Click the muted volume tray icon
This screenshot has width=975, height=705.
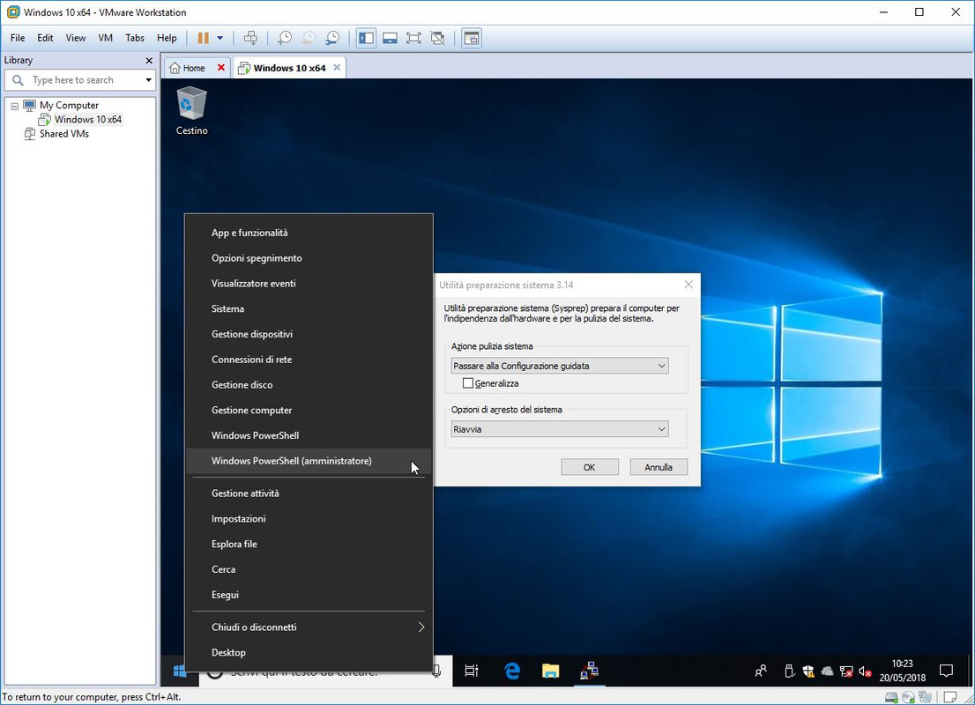[x=865, y=672]
